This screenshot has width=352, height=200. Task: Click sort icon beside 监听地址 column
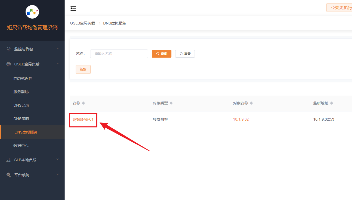(x=332, y=103)
